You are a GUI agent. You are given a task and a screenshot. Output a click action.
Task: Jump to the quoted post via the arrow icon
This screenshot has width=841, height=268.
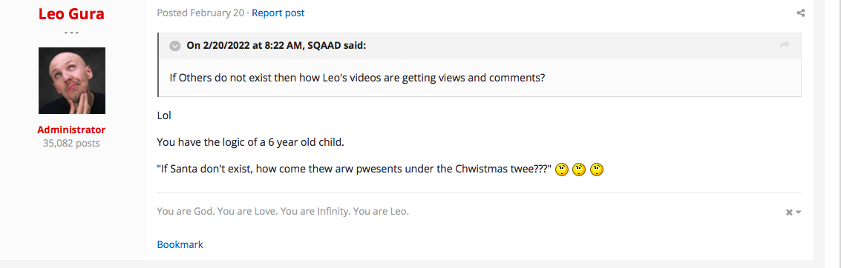(x=785, y=45)
